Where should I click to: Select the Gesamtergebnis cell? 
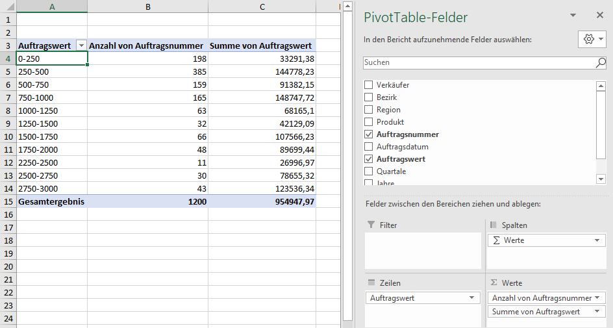(51, 201)
